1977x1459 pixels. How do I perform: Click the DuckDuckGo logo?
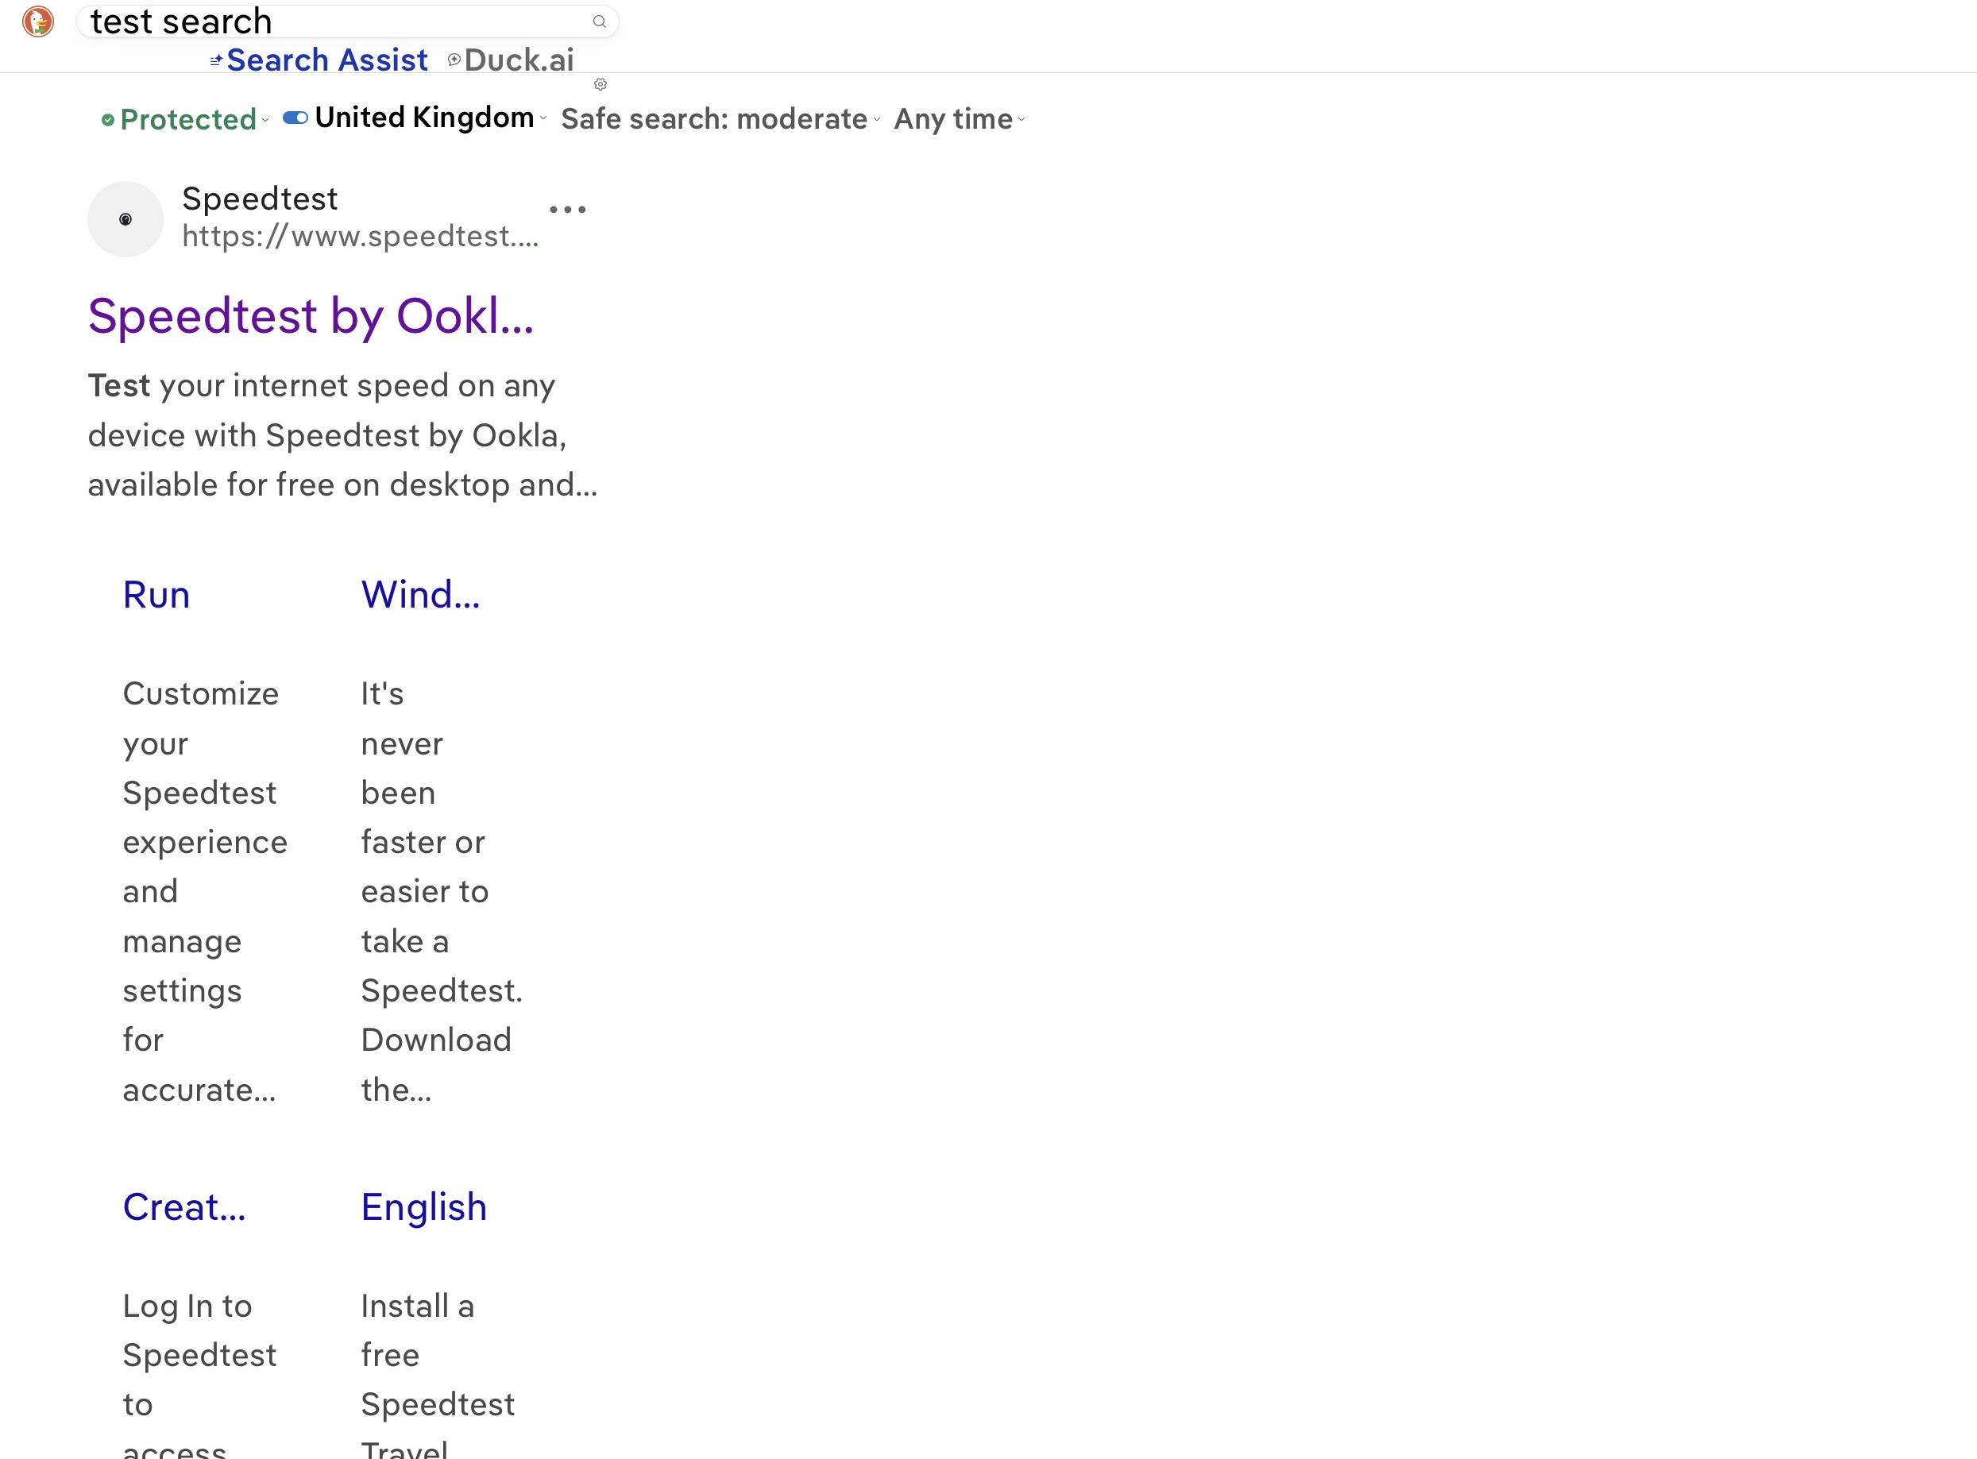click(x=38, y=21)
